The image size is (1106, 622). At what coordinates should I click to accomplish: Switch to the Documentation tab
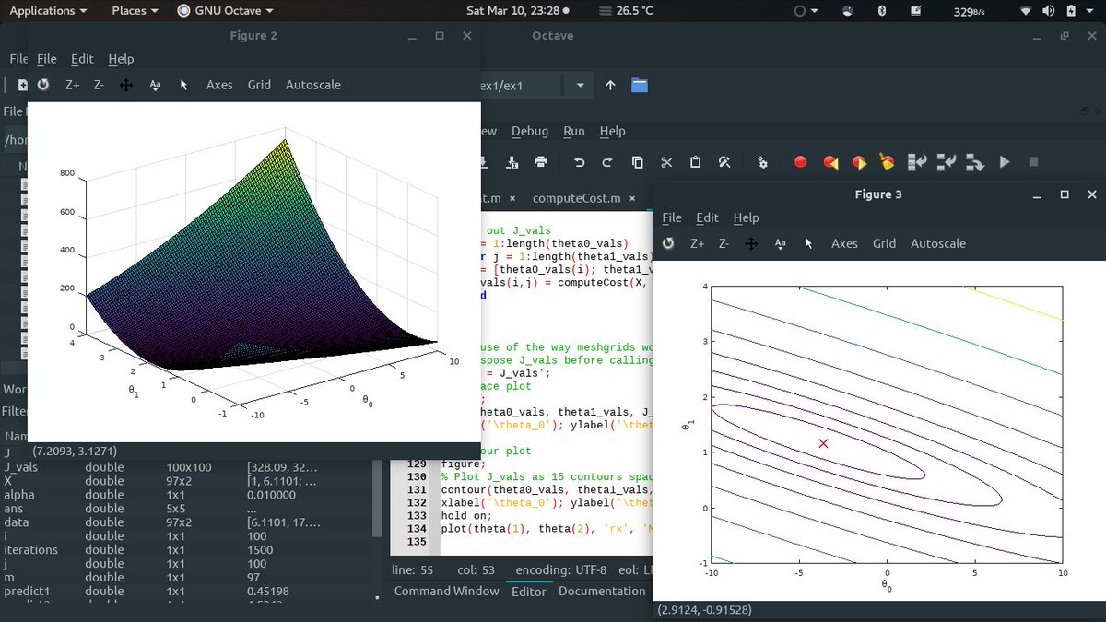pyautogui.click(x=602, y=591)
